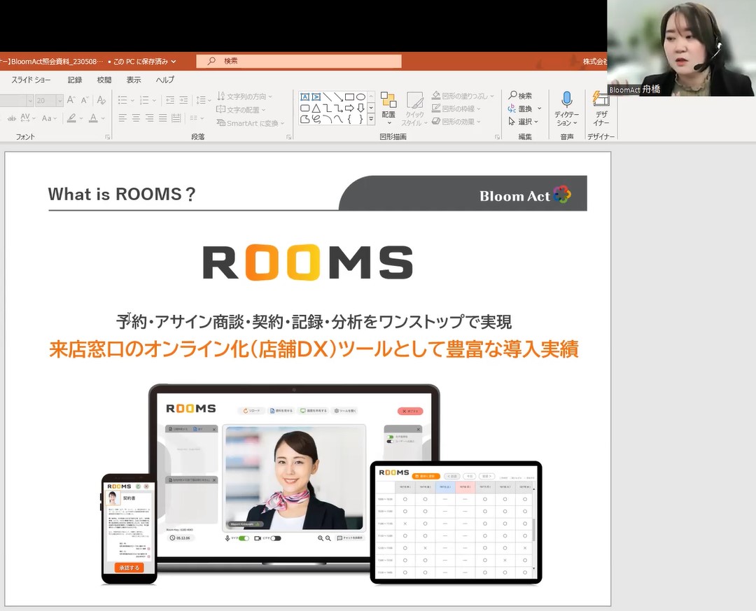The height and width of the screenshot is (611, 756).
Task: Open the 文字の配置 text alignment menu
Action: [241, 110]
